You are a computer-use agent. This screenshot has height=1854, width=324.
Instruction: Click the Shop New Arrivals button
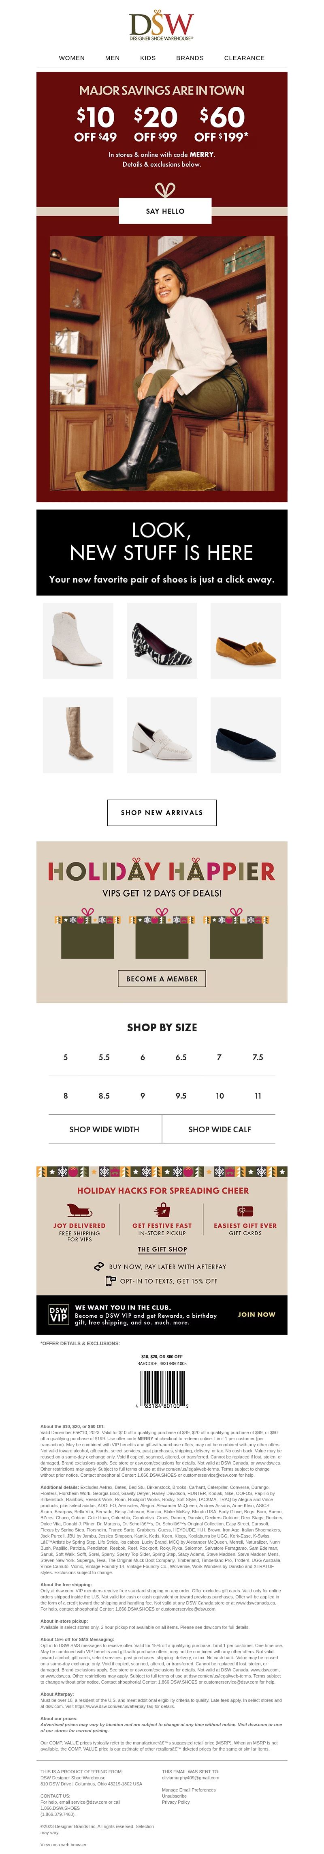[x=162, y=813]
